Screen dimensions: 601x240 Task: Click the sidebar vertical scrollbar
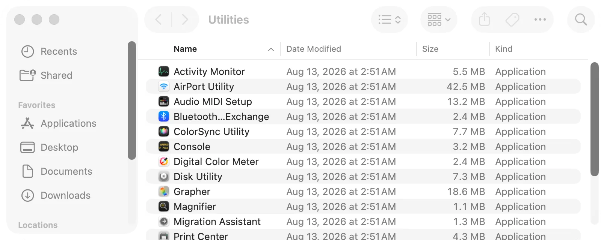point(131,100)
